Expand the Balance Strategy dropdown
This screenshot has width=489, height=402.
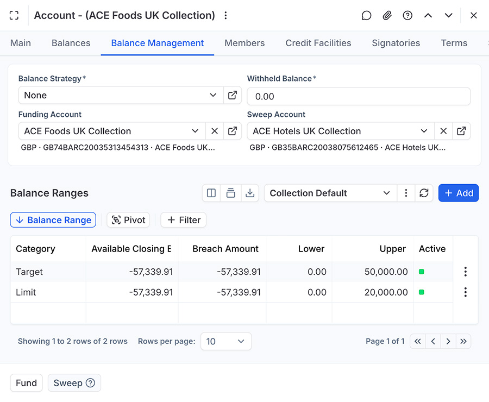[x=213, y=95]
